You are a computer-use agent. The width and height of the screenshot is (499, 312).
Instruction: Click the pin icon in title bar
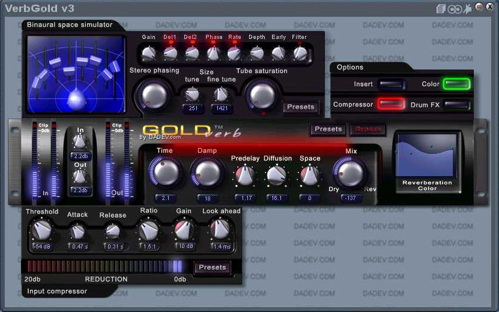[468, 8]
